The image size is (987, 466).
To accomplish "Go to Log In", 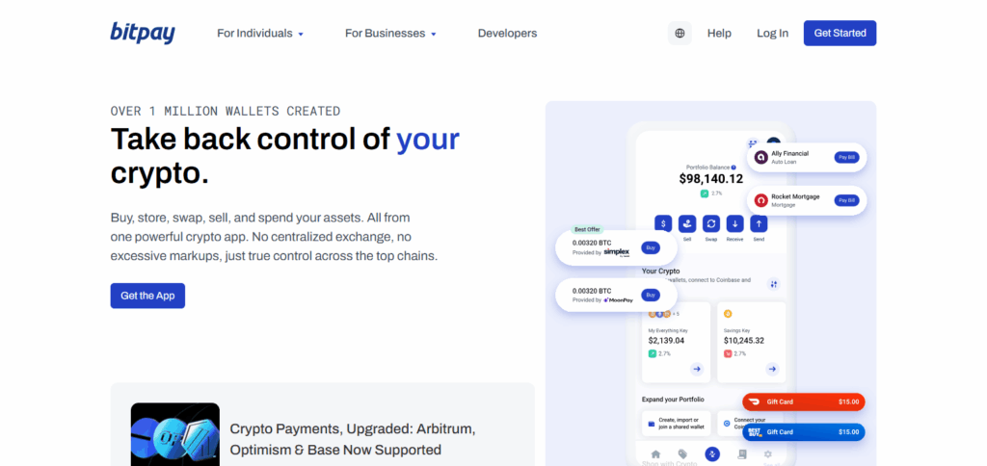I will (x=772, y=34).
